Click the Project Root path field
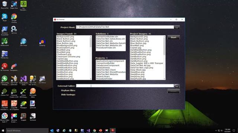This screenshot has width=238, height=133. [x=125, y=27]
